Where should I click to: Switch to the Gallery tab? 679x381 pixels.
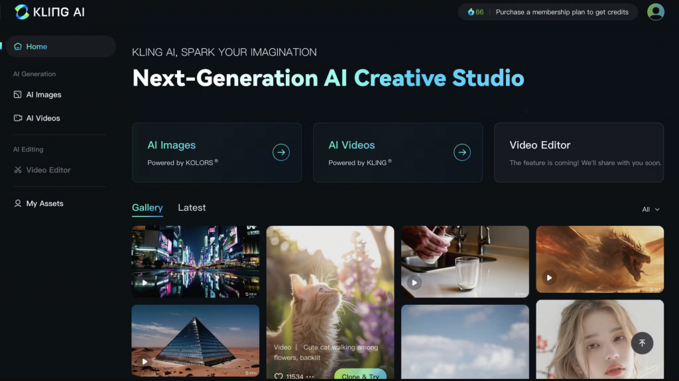click(x=147, y=207)
